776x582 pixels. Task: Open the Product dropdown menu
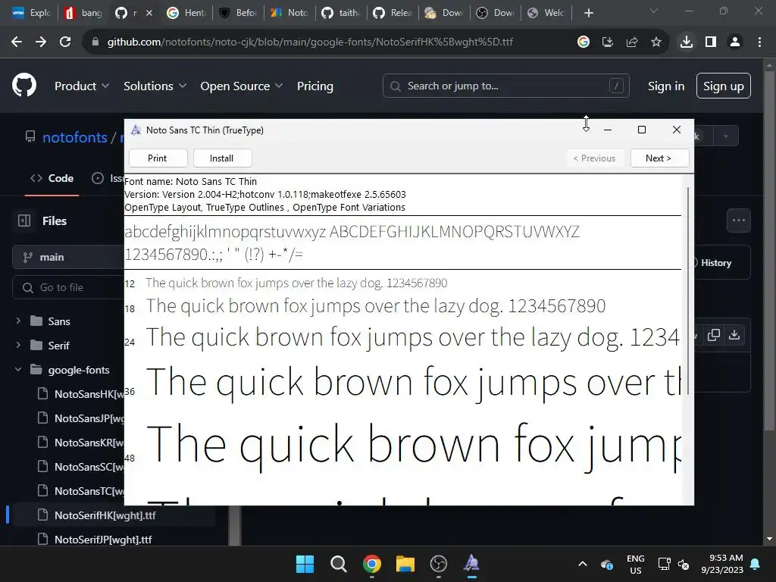[x=82, y=86]
